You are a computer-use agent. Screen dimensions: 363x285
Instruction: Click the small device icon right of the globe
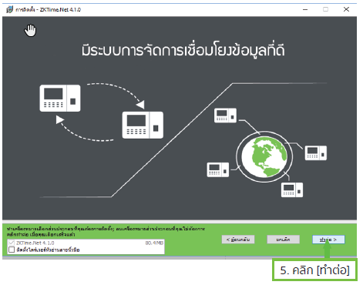[x=316, y=153]
